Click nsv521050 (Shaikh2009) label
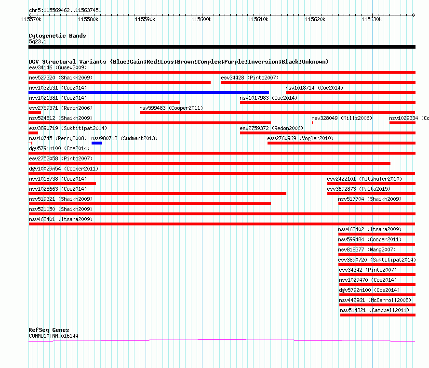The image size is (429, 368). pos(61,209)
